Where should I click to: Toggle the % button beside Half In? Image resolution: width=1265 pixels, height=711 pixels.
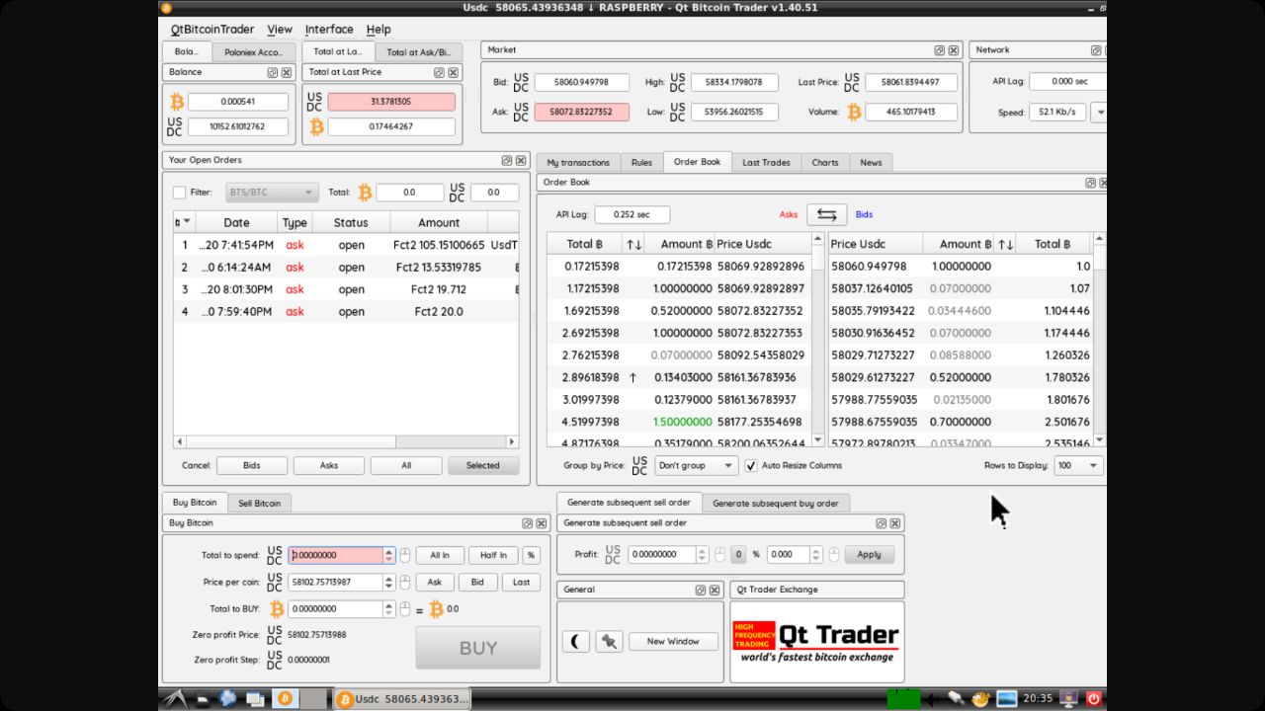pos(532,556)
